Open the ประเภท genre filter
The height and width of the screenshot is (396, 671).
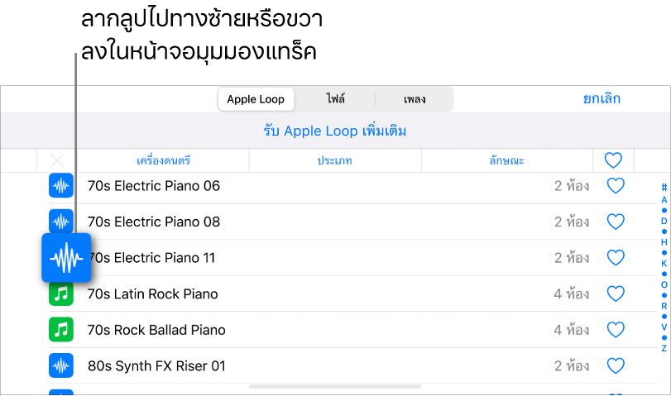336,160
